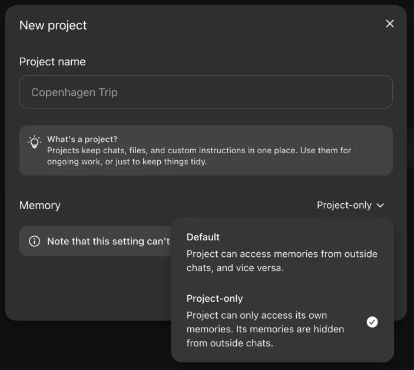Screen dimensions: 414x370
Task: Click the Copenhagen Trip placeholder text
Action: (x=74, y=92)
